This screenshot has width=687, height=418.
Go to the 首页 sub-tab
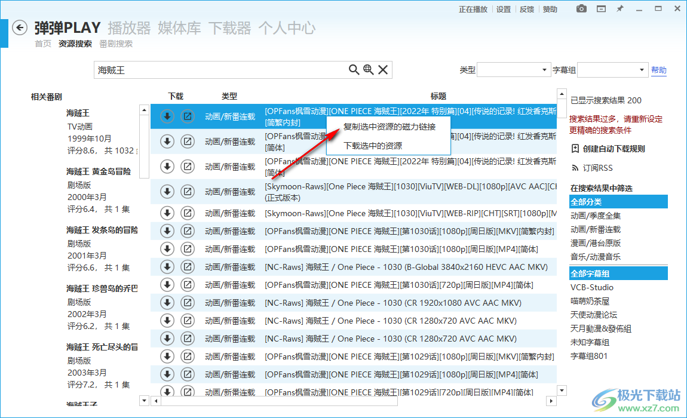pos(43,44)
